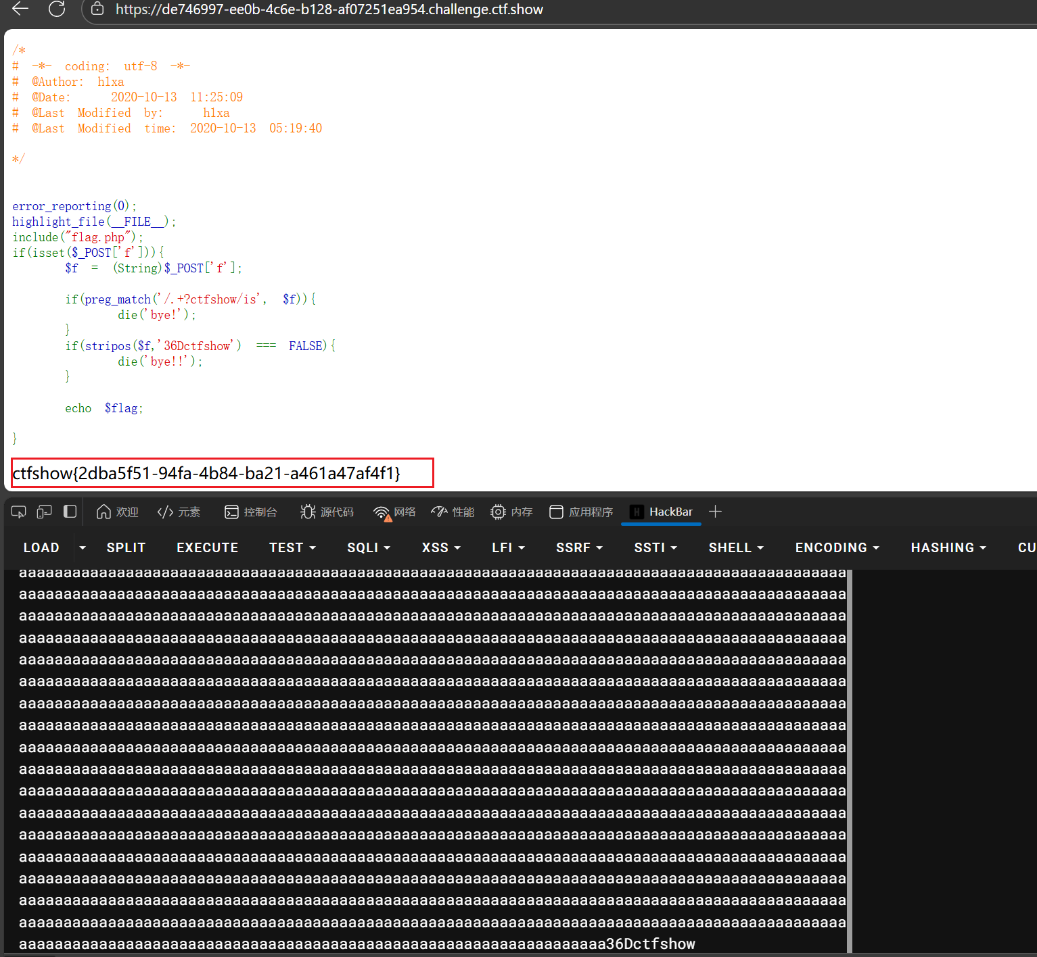Add more tools with plus icon
Screen dimensions: 1037x957
click(715, 512)
